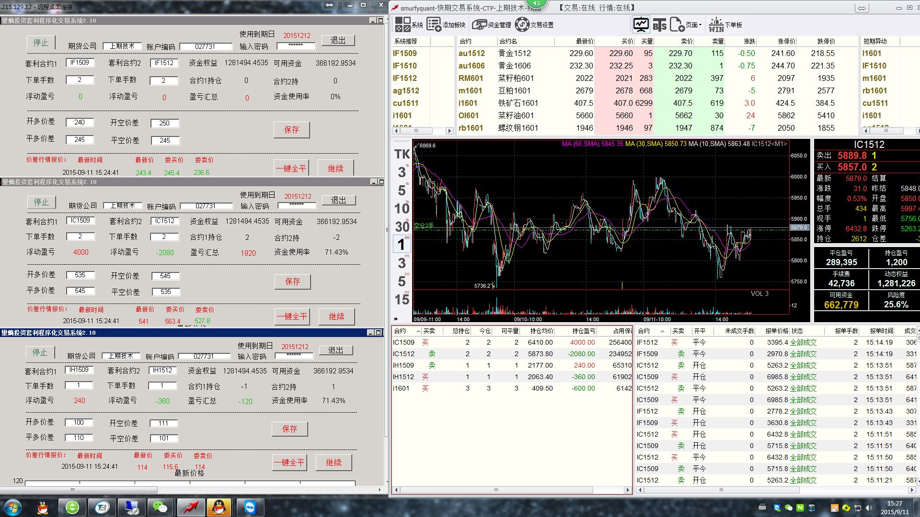Screen dimensions: 920x517
Task: Open 资金管理 fund management
Action: [x=480, y=24]
